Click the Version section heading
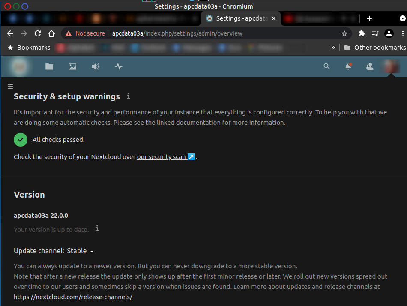 click(29, 195)
